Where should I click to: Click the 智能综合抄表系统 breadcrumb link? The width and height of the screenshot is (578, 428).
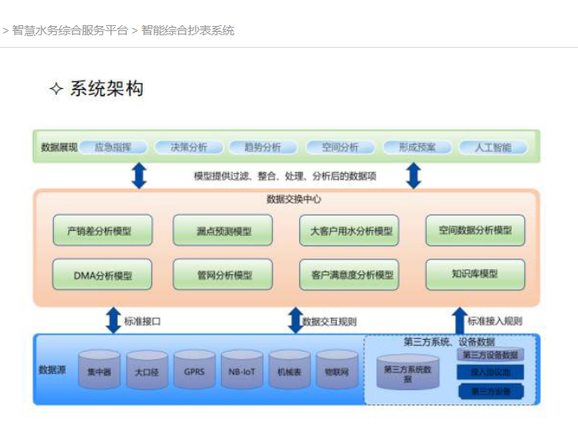187,30
